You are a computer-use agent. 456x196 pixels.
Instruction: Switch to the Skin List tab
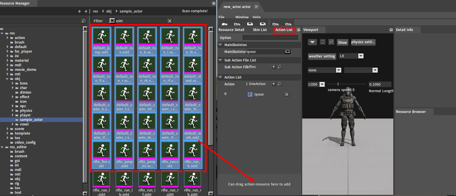[260, 30]
